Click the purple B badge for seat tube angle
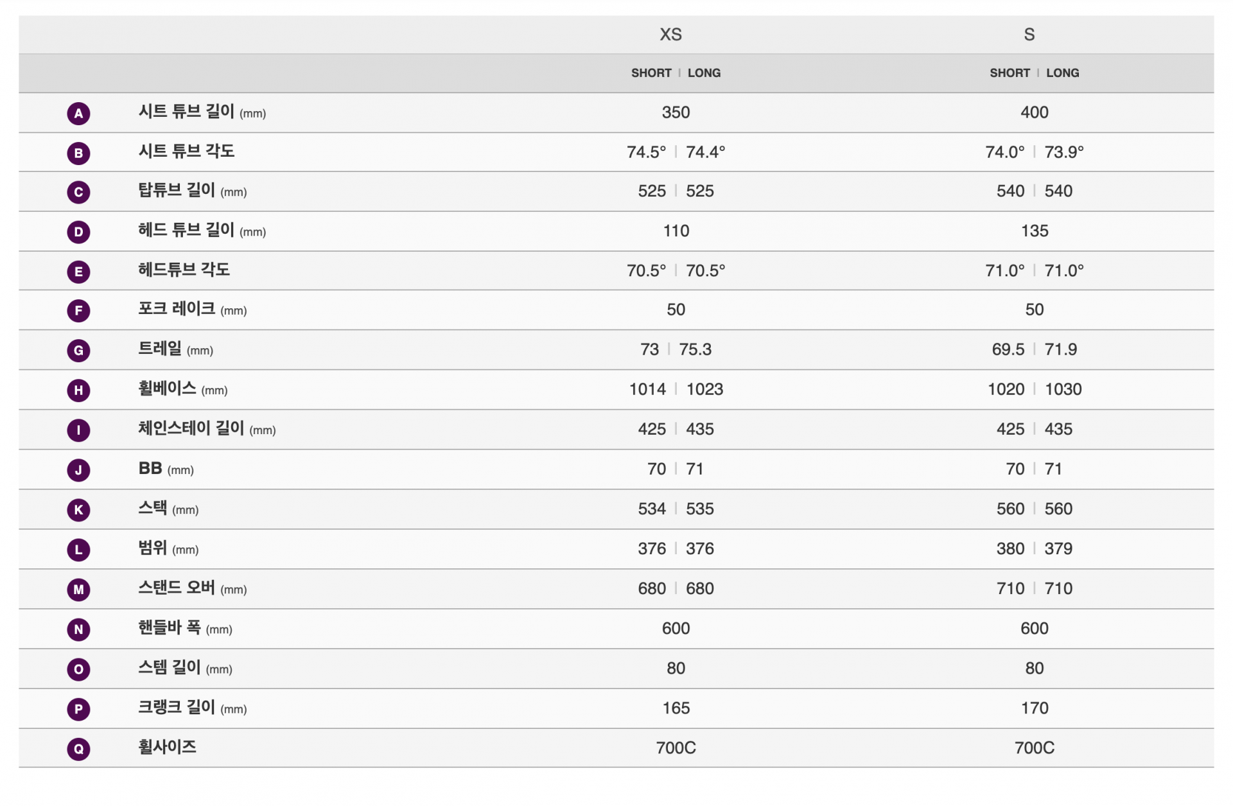Image resolution: width=1233 pixels, height=806 pixels. tap(78, 153)
